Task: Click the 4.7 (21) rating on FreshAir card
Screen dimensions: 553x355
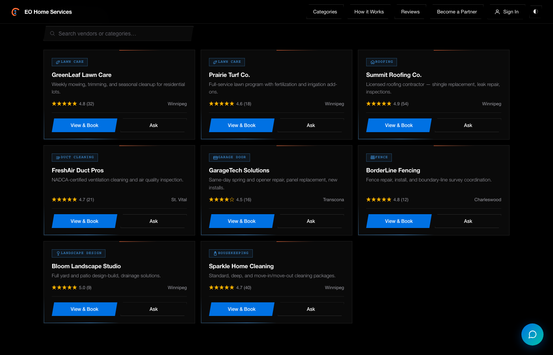Action: pos(87,200)
